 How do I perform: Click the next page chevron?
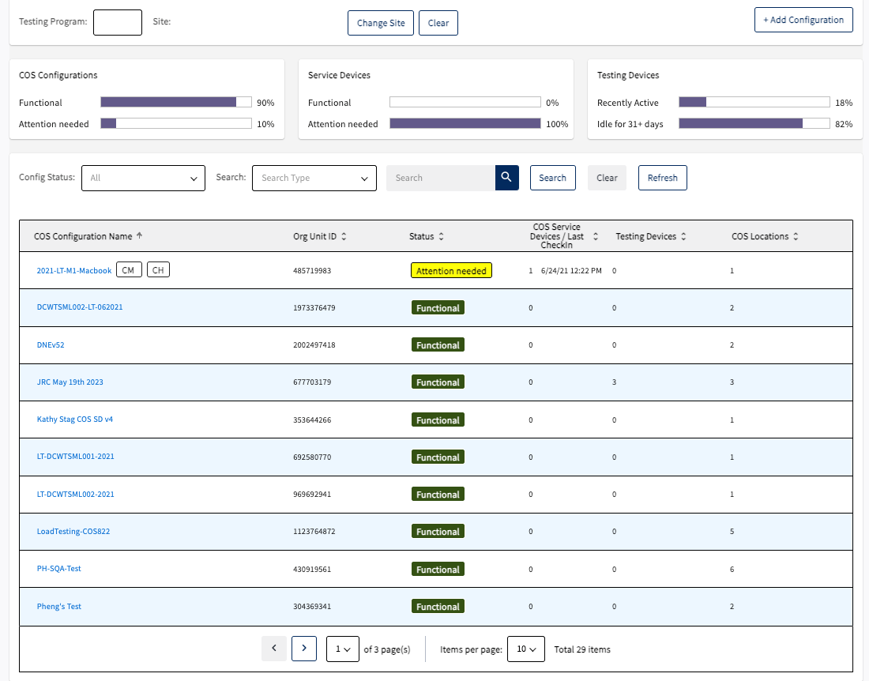pyautogui.click(x=304, y=648)
